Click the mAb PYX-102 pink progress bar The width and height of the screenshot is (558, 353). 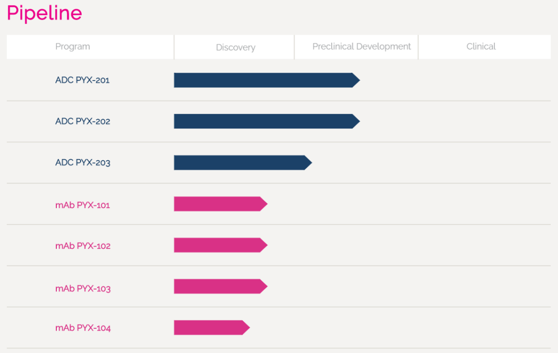[x=218, y=245]
